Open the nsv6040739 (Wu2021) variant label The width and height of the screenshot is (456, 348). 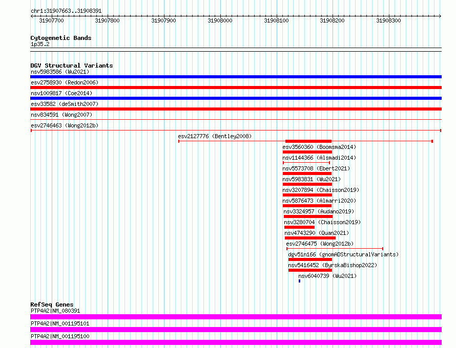(x=327, y=276)
